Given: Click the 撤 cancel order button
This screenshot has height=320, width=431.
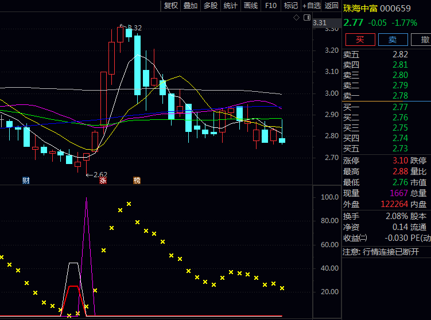Looking at the screenshot, I should tap(424, 40).
